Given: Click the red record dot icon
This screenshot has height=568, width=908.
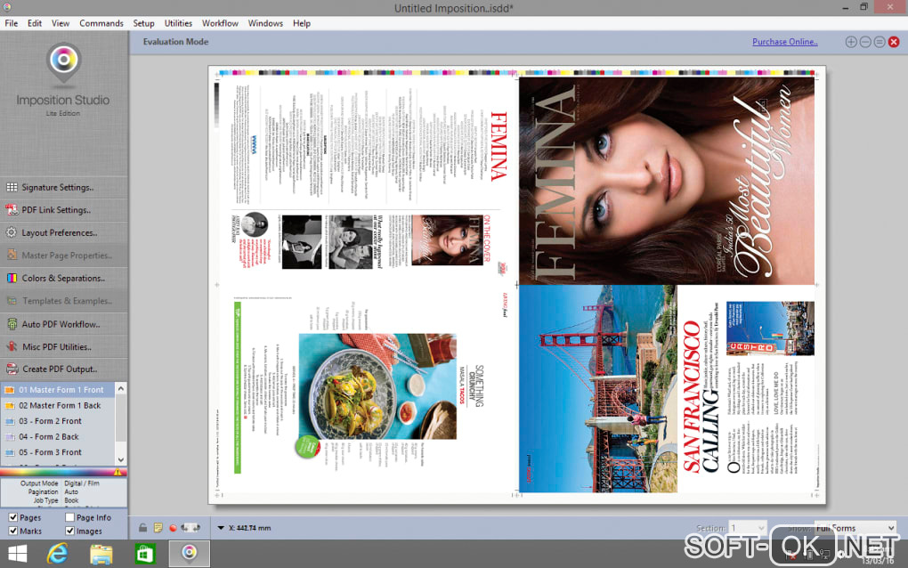Looking at the screenshot, I should pos(173,528).
